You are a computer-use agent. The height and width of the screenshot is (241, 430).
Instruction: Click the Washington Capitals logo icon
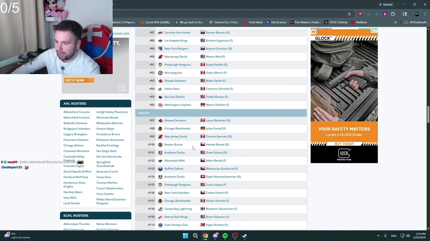tap(160, 105)
